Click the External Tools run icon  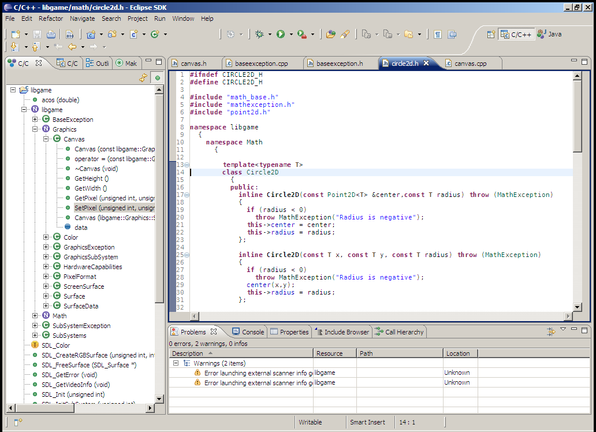[302, 34]
